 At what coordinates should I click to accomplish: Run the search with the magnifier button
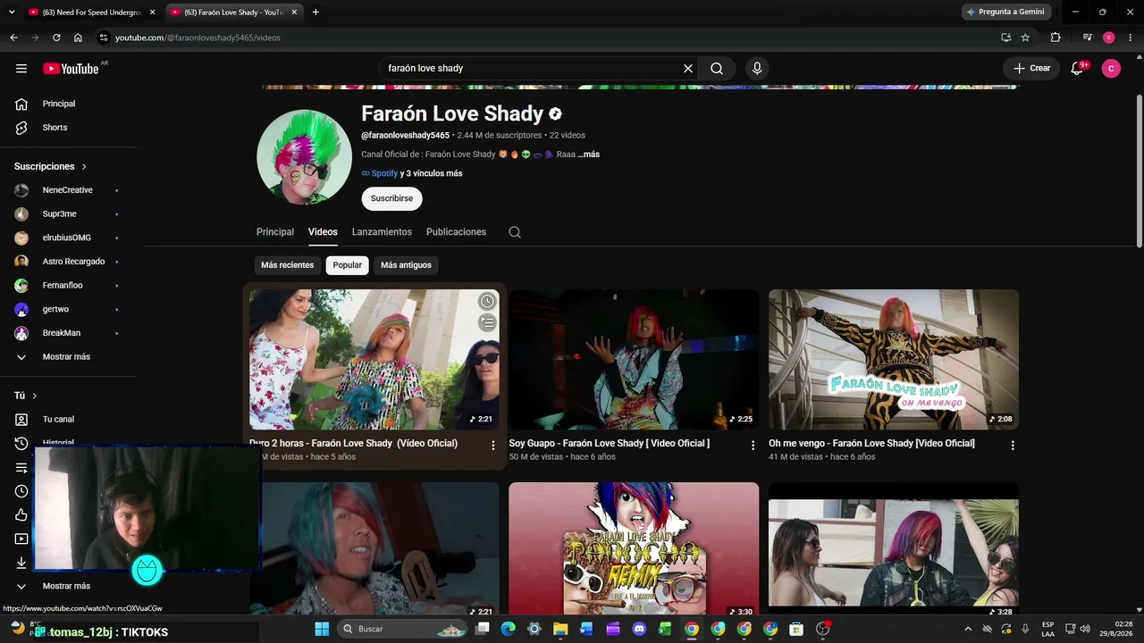717,69
